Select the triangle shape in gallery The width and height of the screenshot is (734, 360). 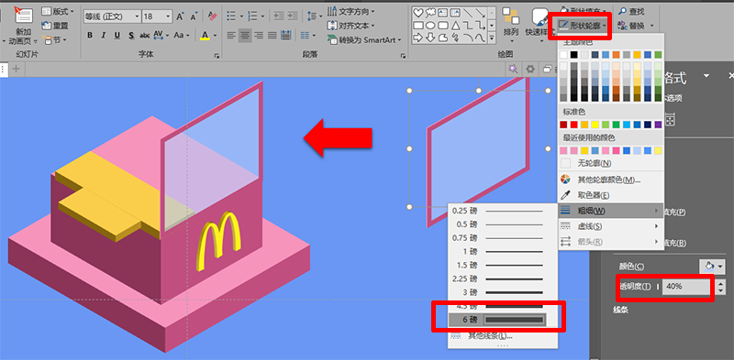coord(454,26)
